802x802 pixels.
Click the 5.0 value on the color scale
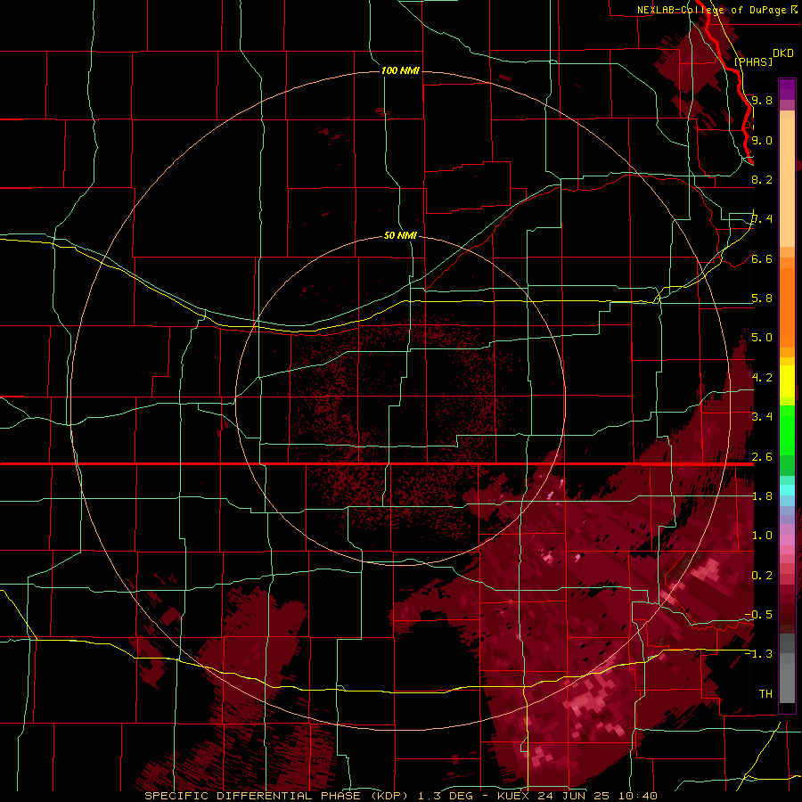coord(762,338)
